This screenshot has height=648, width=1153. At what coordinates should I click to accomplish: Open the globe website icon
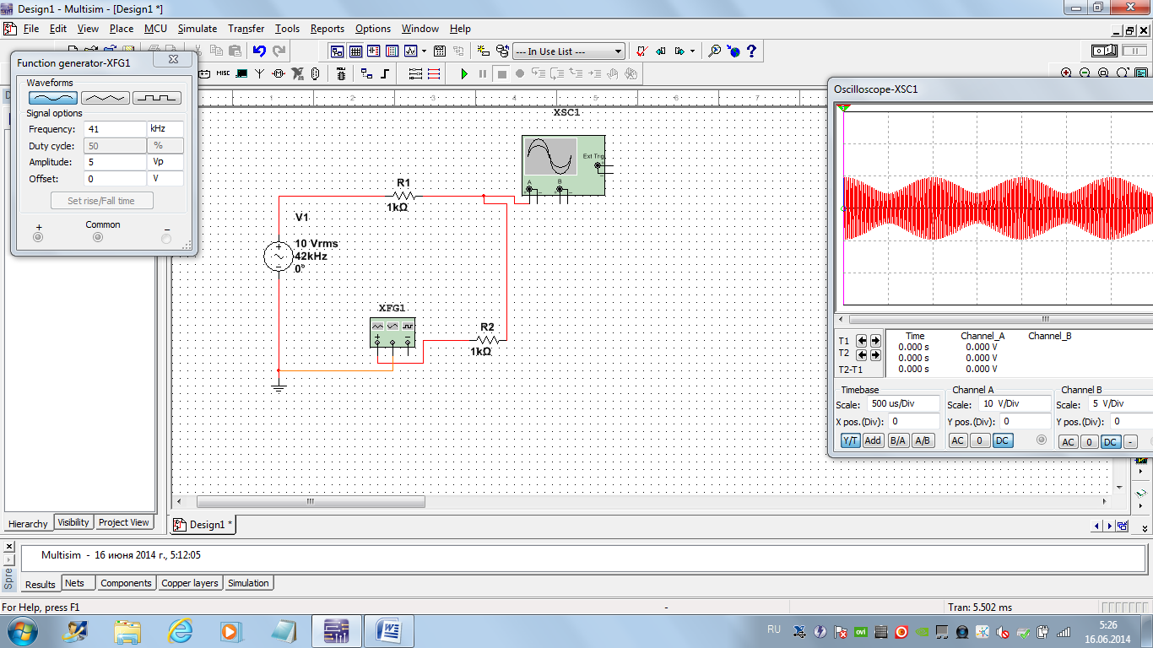(x=733, y=51)
